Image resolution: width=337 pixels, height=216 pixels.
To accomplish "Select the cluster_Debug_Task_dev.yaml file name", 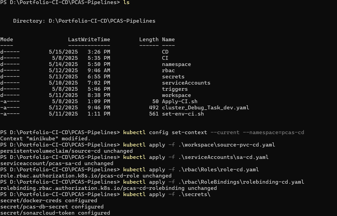I will click(205, 107).
